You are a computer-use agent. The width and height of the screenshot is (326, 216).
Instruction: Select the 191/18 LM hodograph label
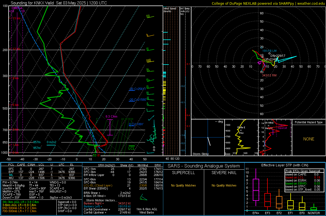[269, 51]
